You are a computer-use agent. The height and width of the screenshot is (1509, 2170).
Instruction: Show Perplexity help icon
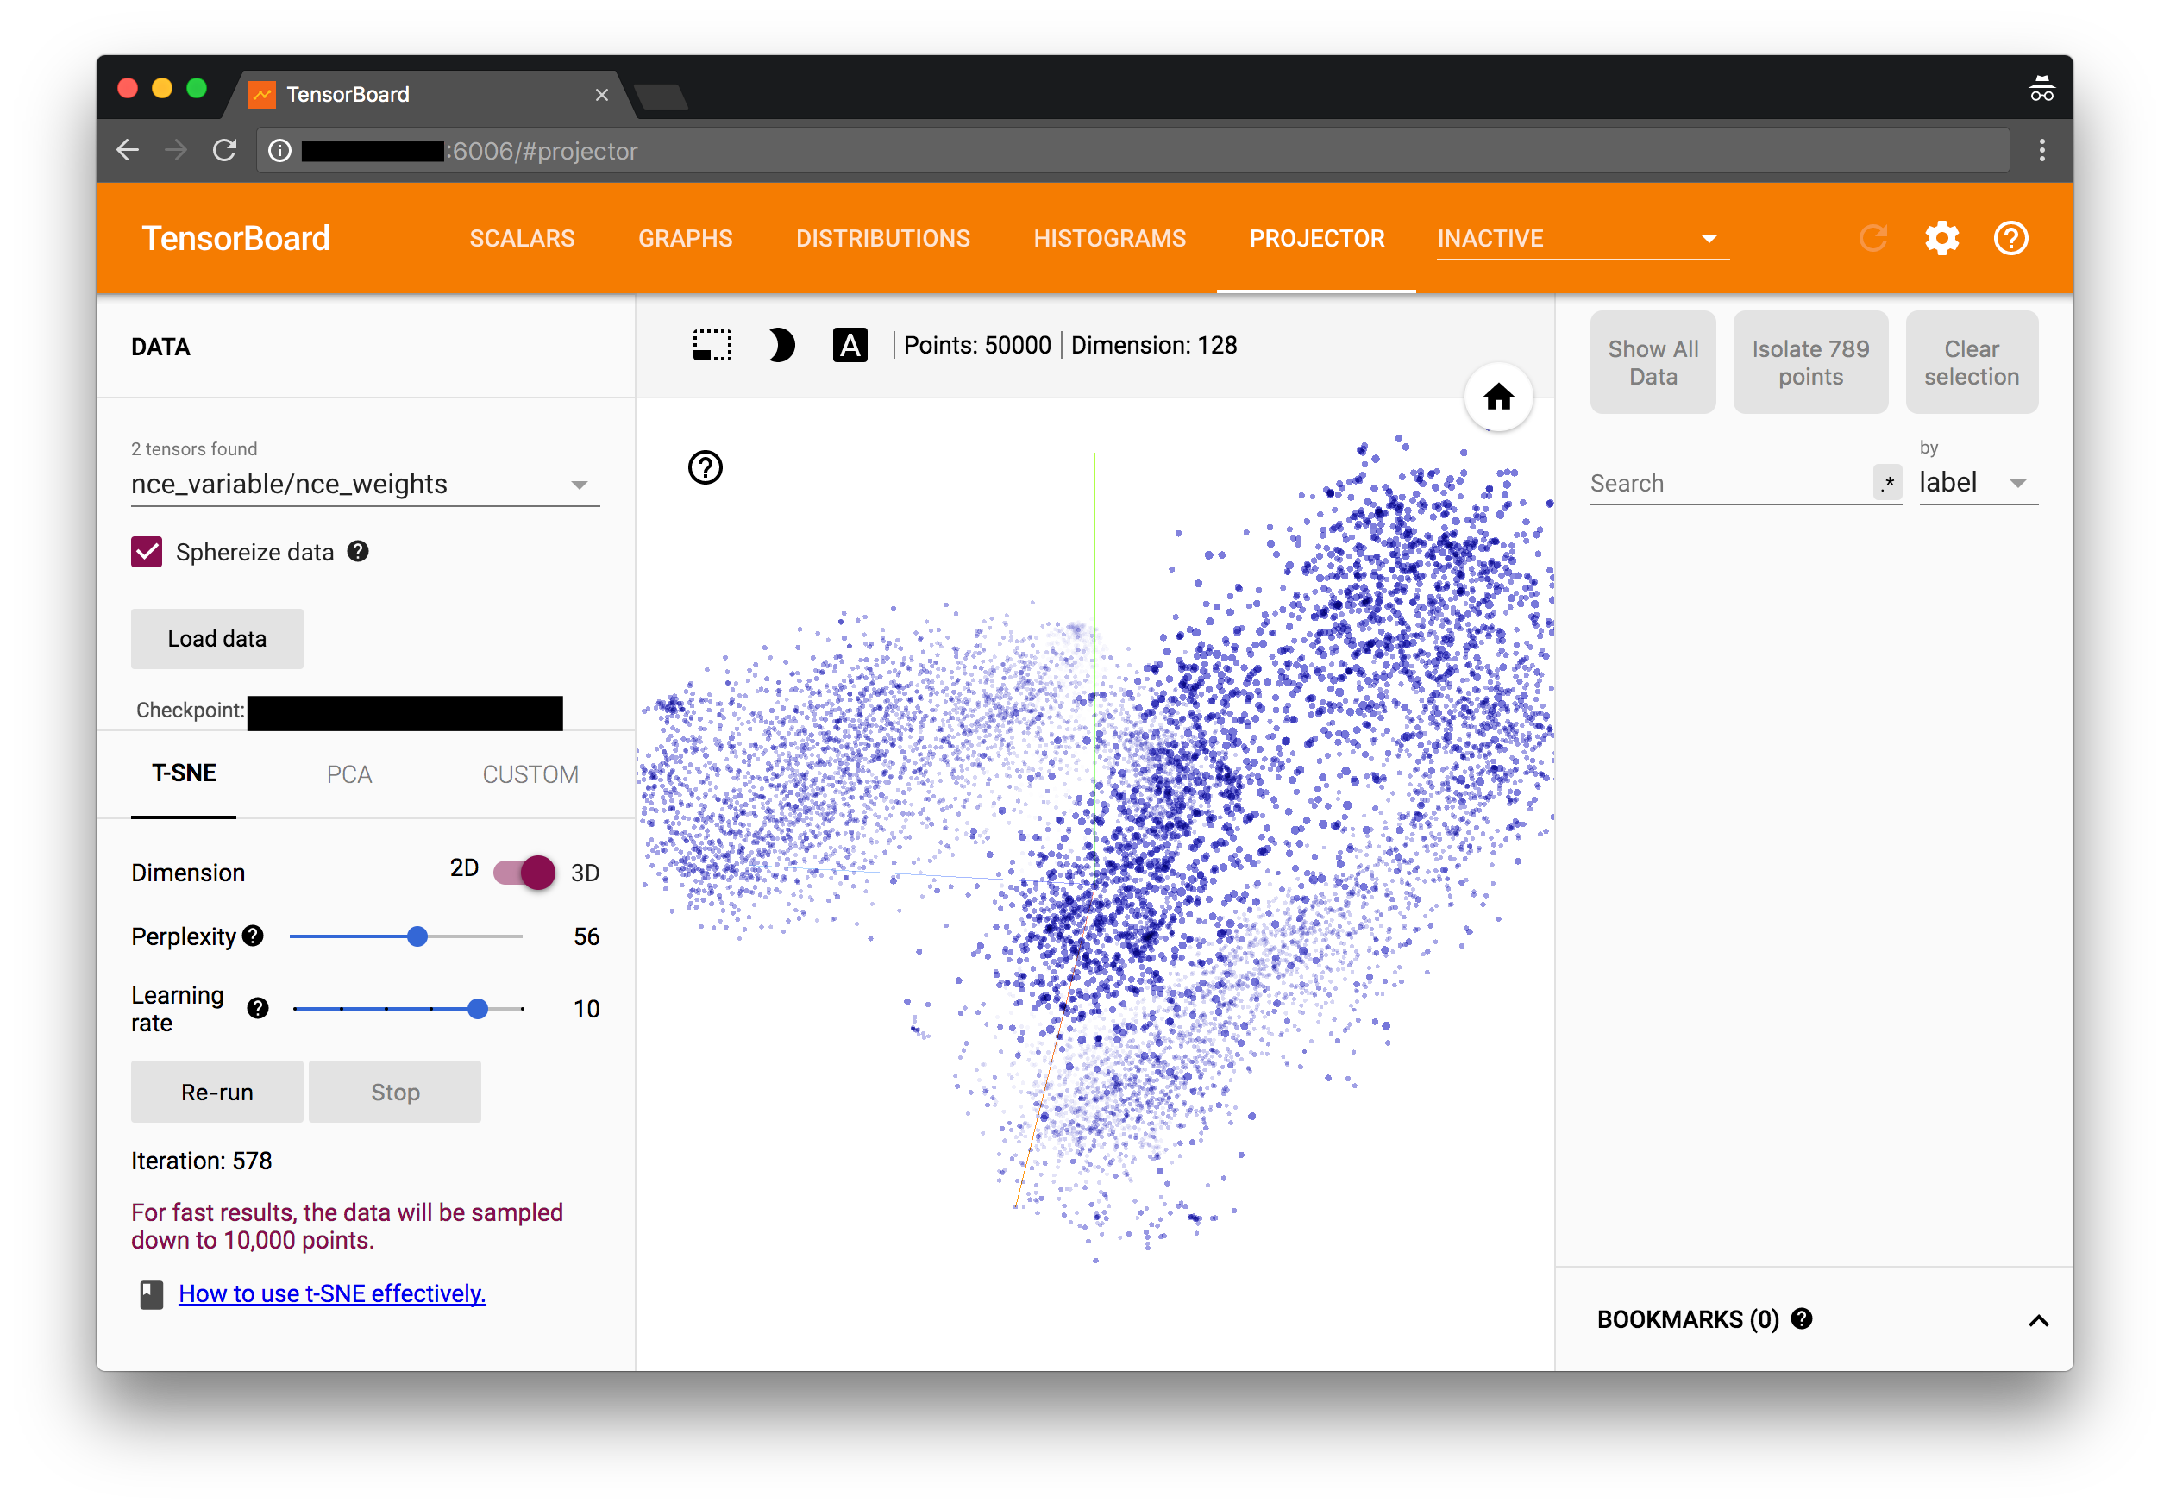[x=253, y=936]
